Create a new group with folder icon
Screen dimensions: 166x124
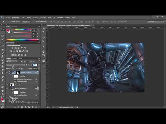(x=29, y=107)
